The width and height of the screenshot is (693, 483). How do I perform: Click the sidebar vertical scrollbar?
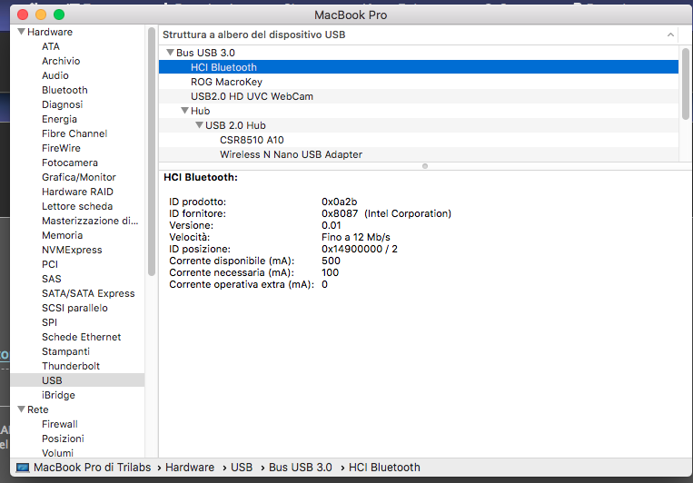coord(152,152)
